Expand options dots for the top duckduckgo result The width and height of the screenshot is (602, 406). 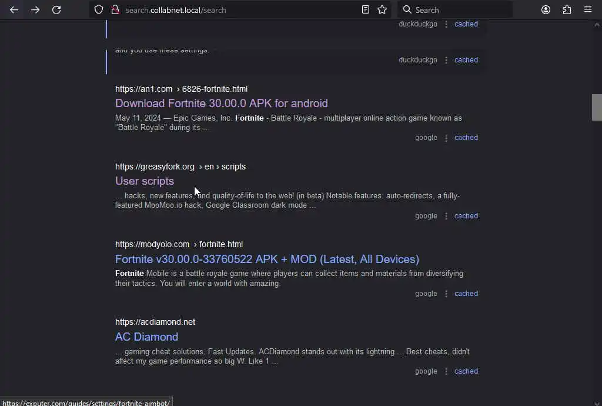click(x=446, y=24)
